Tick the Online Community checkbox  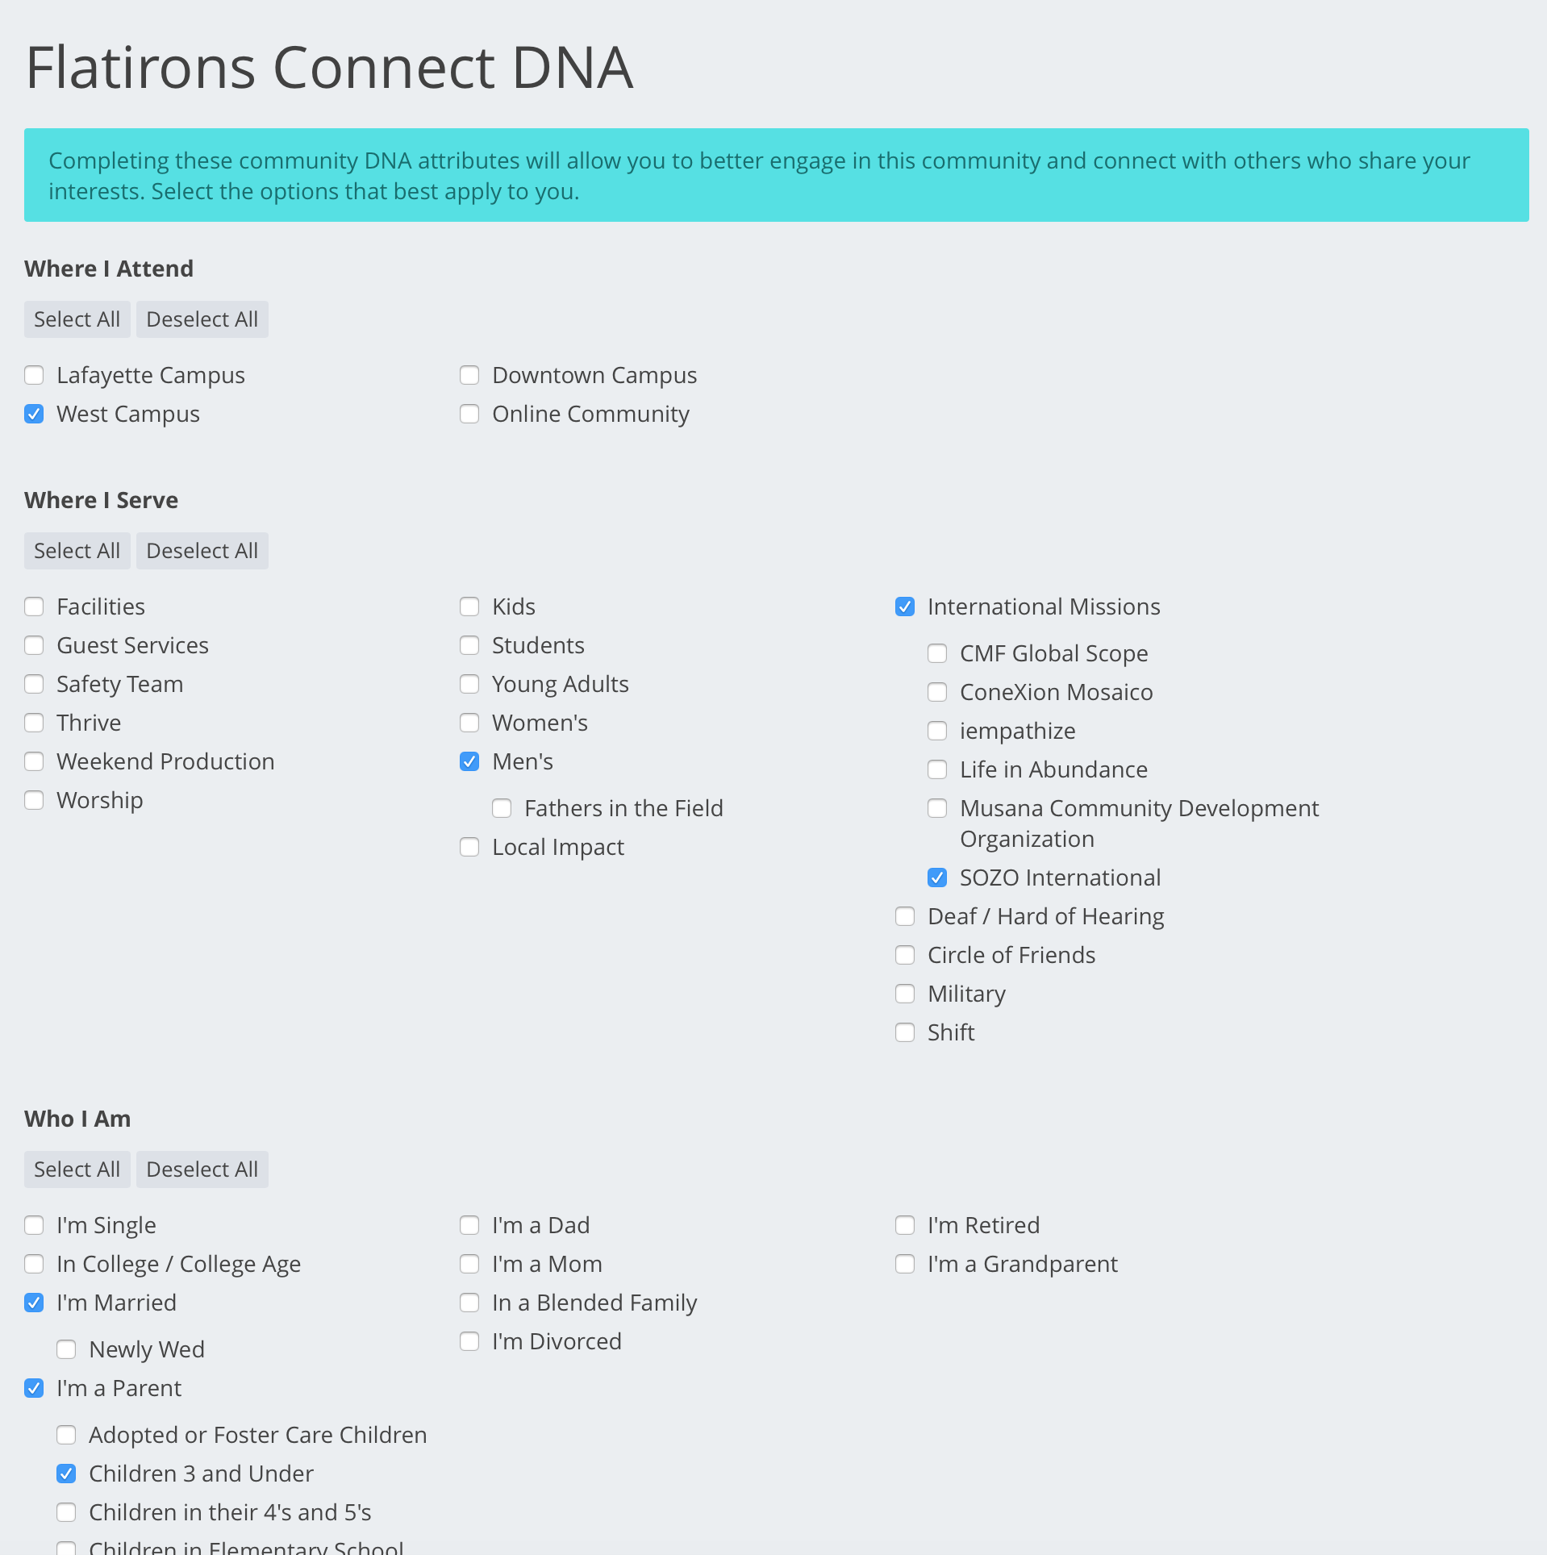coord(469,414)
